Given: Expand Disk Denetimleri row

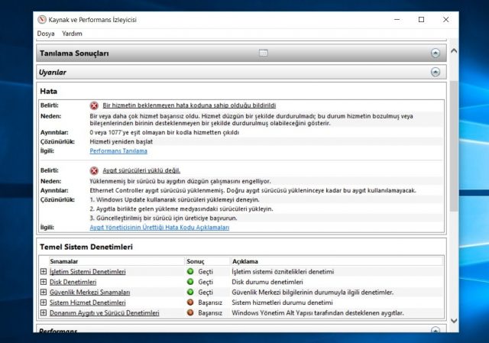Looking at the screenshot, I should pos(44,282).
